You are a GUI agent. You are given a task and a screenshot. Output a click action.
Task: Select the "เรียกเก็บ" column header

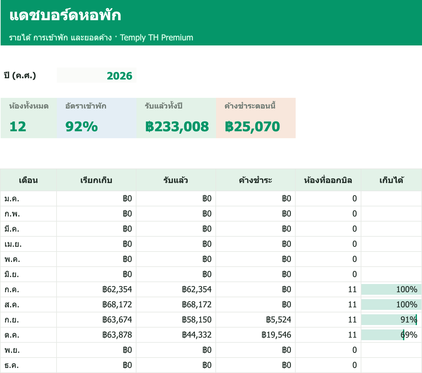coord(96,180)
